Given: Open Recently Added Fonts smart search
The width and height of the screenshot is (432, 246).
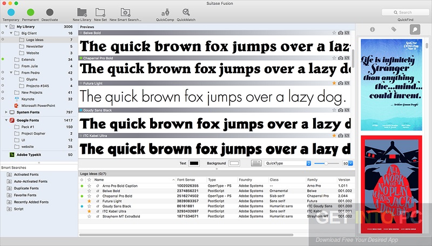Looking at the screenshot, I should pyautogui.click(x=31, y=202).
